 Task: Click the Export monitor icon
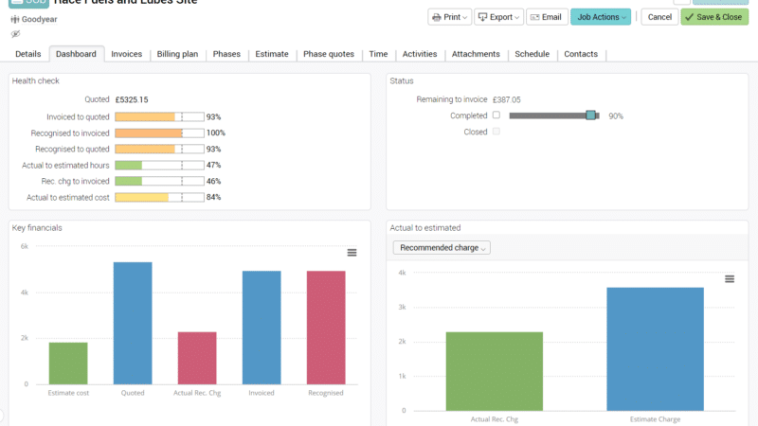(x=482, y=17)
